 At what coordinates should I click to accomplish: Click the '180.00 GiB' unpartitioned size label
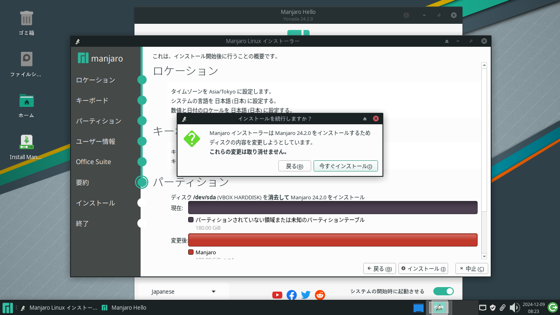(208, 228)
